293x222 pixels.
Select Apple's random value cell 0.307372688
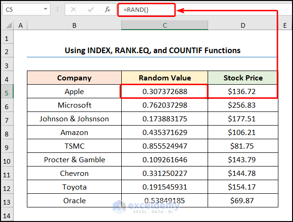[165, 91]
